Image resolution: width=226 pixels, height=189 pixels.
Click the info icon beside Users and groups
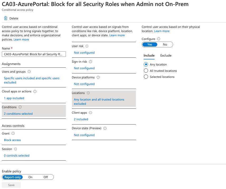(29, 71)
